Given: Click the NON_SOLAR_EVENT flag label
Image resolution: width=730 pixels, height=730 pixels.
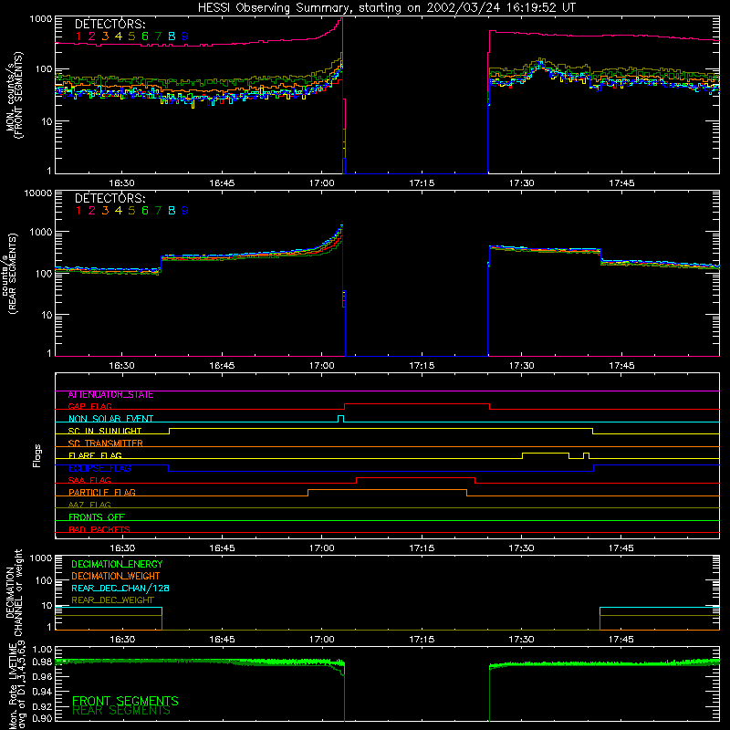Looking at the screenshot, I should pyautogui.click(x=110, y=419).
